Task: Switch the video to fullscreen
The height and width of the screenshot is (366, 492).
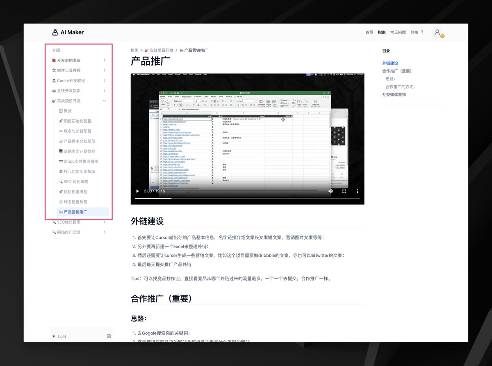Action: pyautogui.click(x=344, y=191)
